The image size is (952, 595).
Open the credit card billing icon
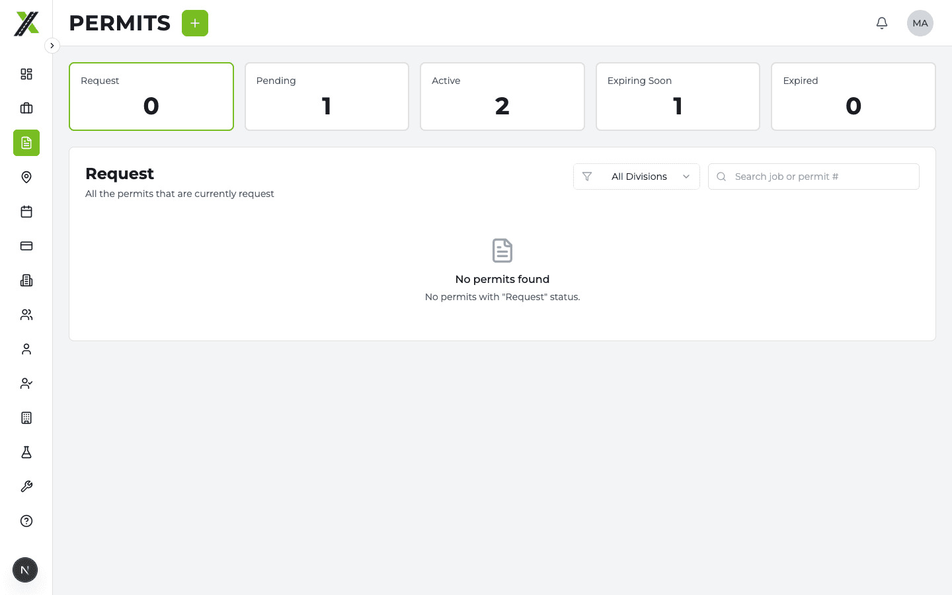(x=26, y=246)
